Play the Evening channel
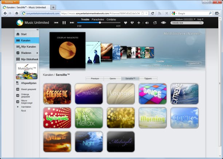223x159 pixels. tap(57, 141)
